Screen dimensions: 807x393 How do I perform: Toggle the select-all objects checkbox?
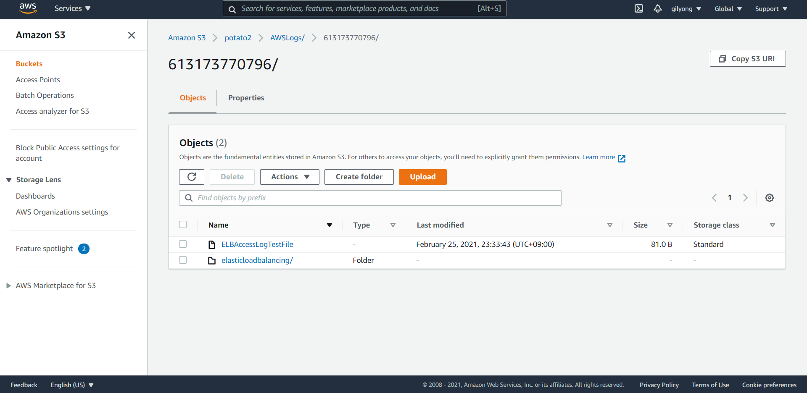pyautogui.click(x=183, y=225)
